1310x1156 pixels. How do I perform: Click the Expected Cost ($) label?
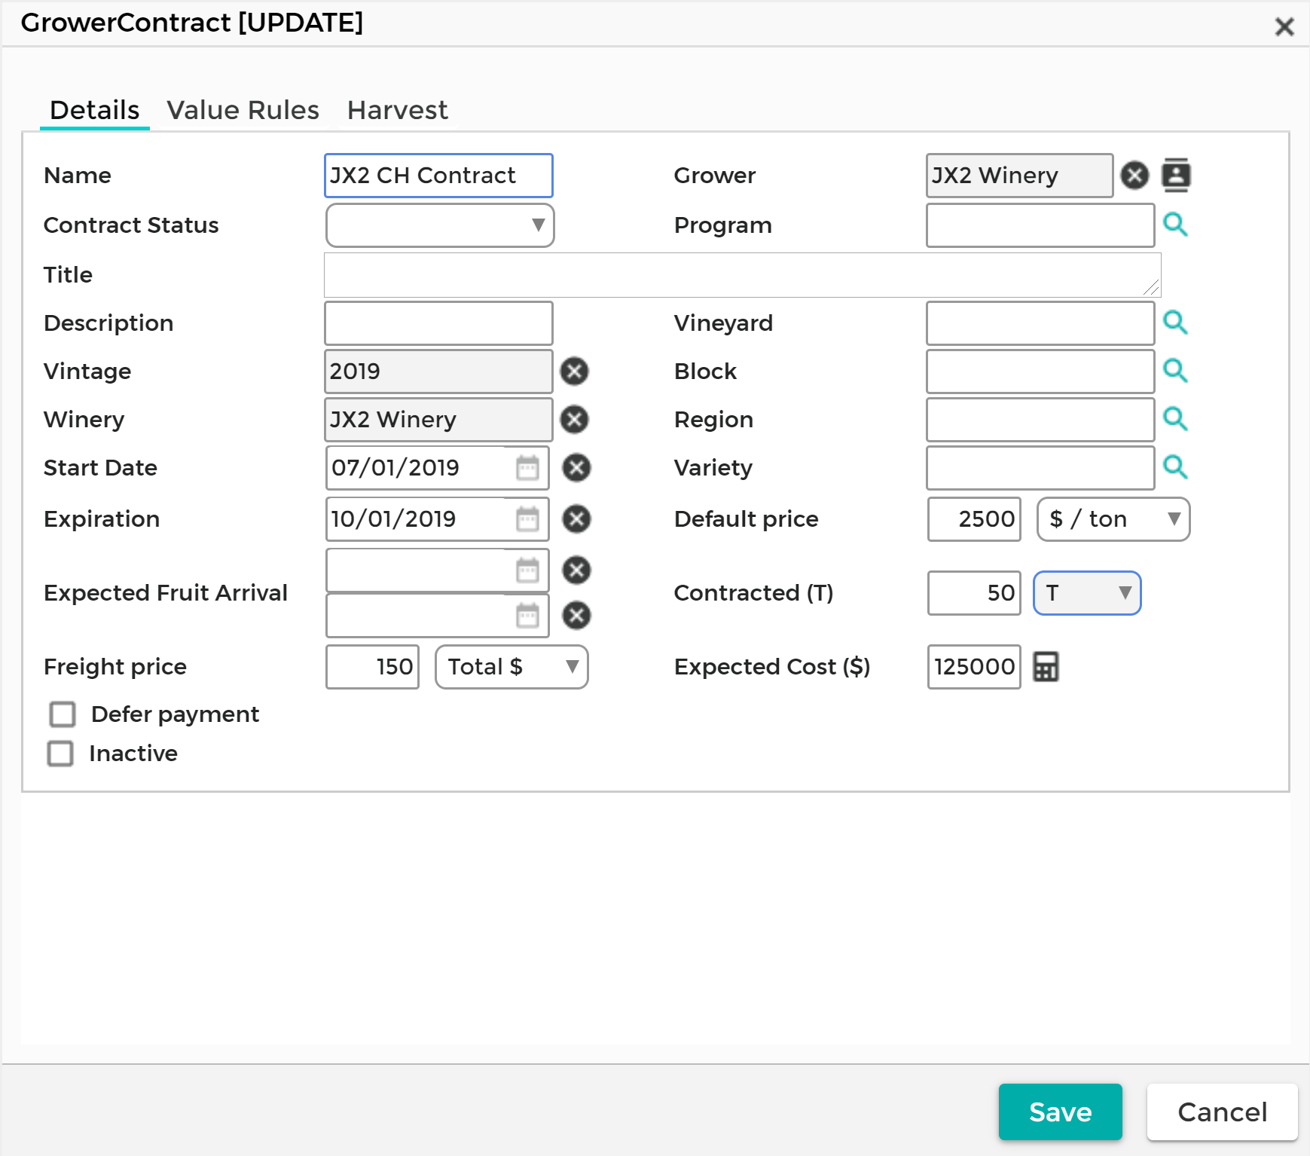[x=772, y=667]
